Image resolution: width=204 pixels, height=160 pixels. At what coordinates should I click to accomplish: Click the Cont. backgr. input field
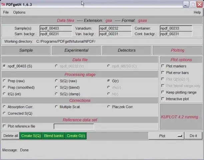pyautogui.click(x=176, y=34)
